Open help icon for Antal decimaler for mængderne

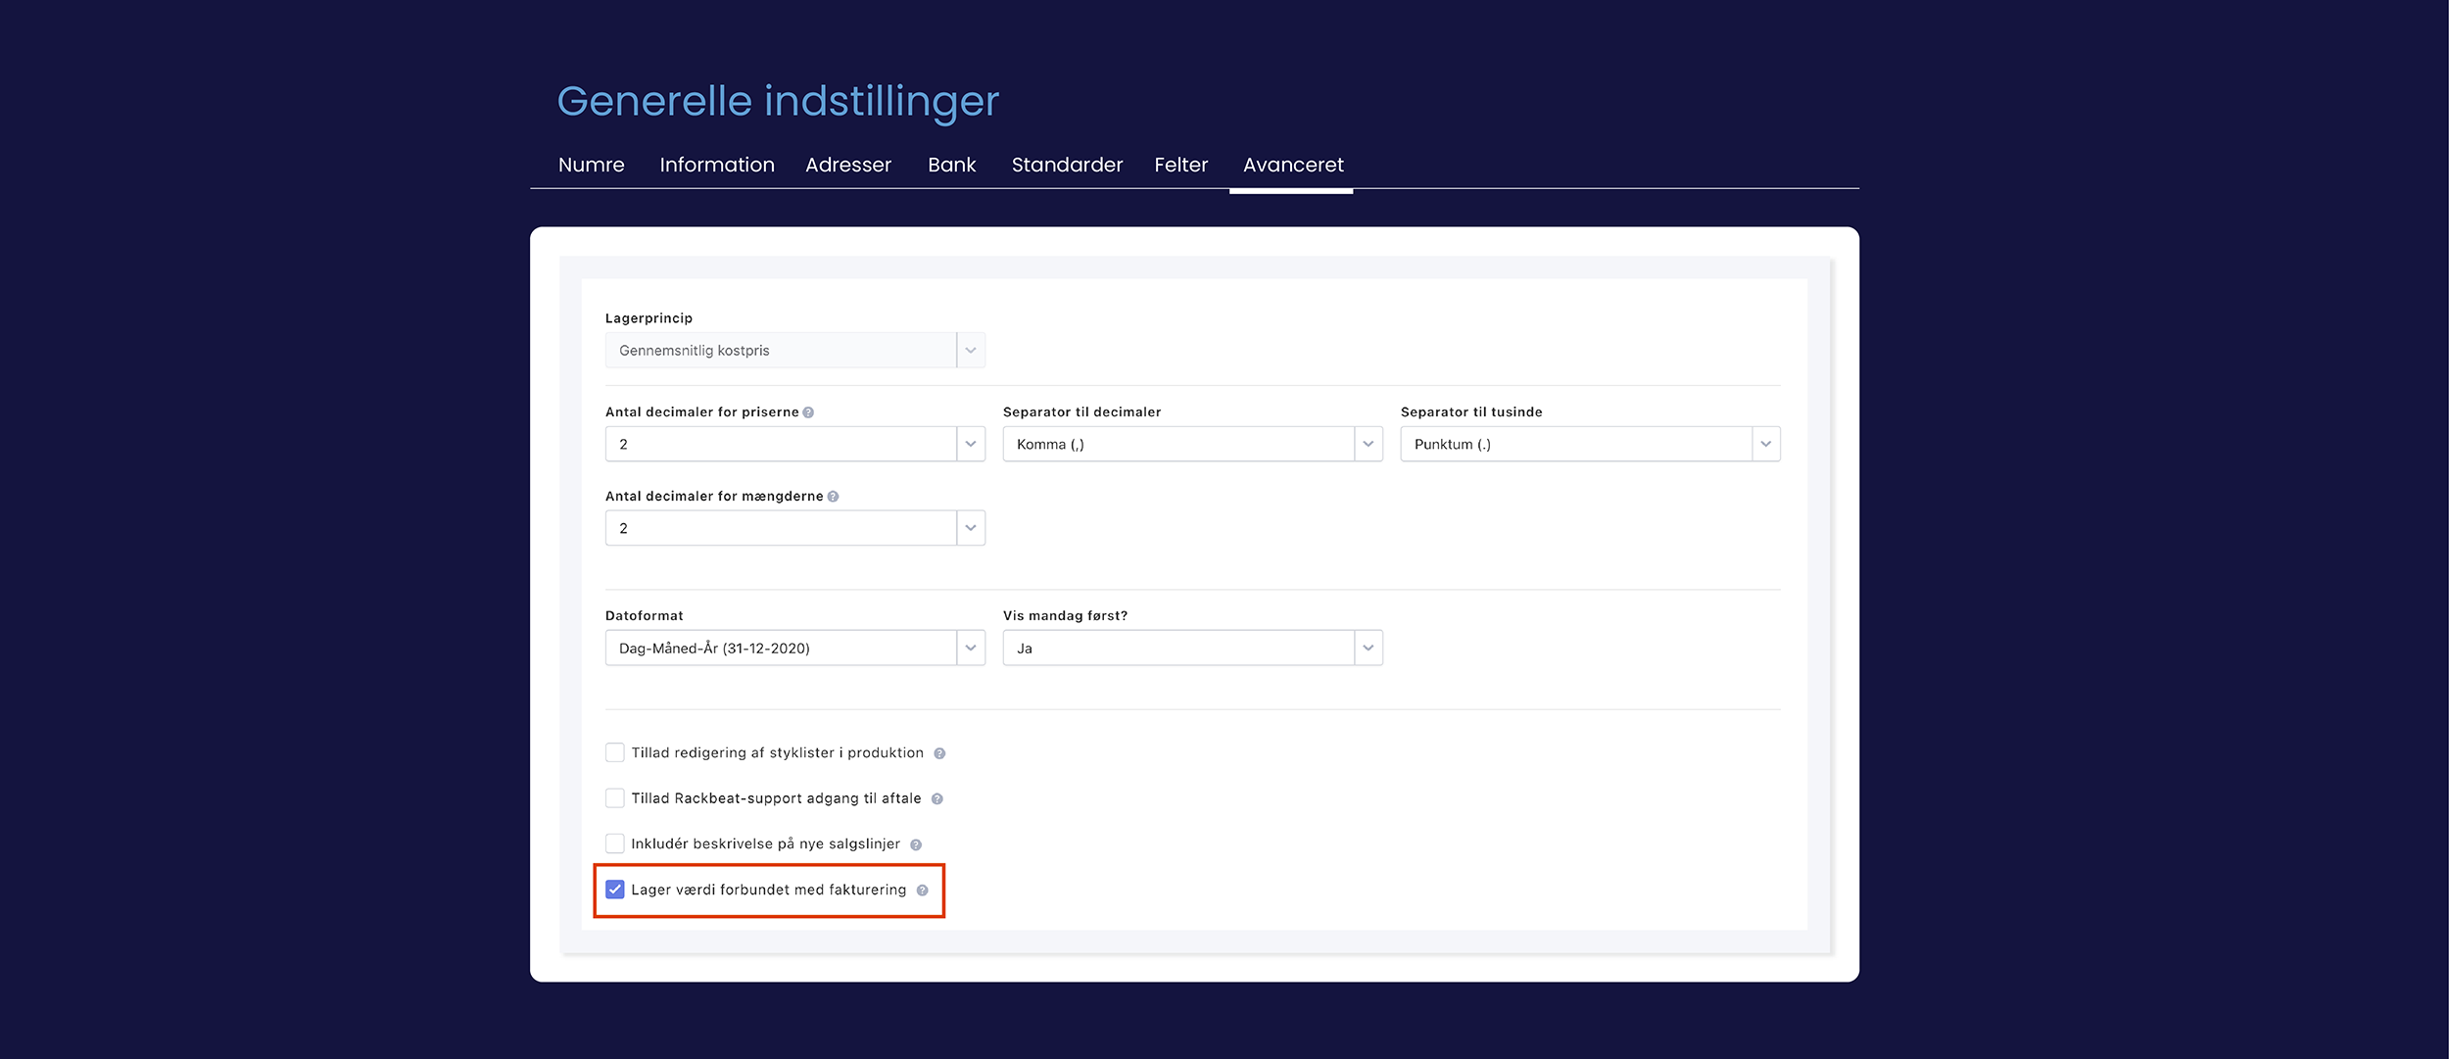point(833,497)
